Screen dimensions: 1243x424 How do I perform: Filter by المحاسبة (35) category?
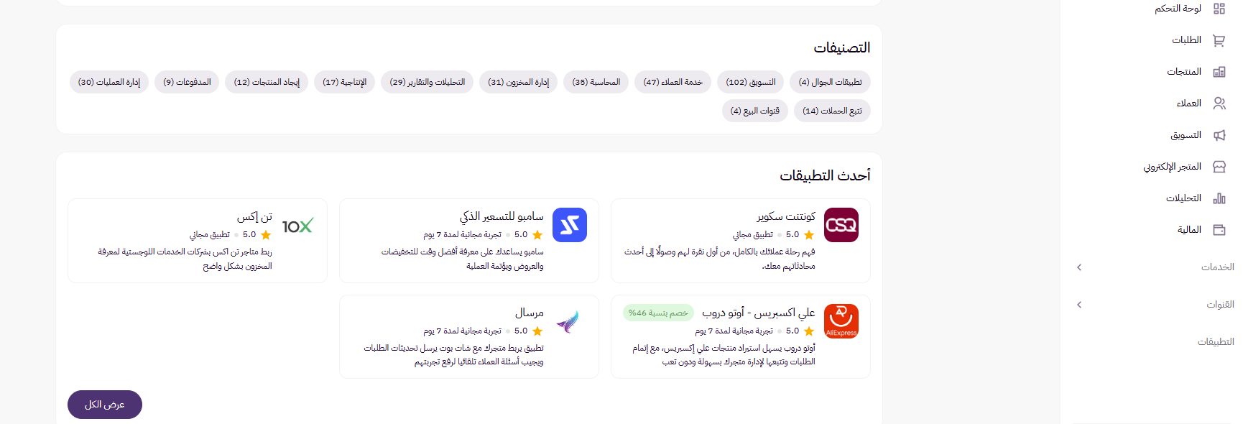pyautogui.click(x=596, y=82)
